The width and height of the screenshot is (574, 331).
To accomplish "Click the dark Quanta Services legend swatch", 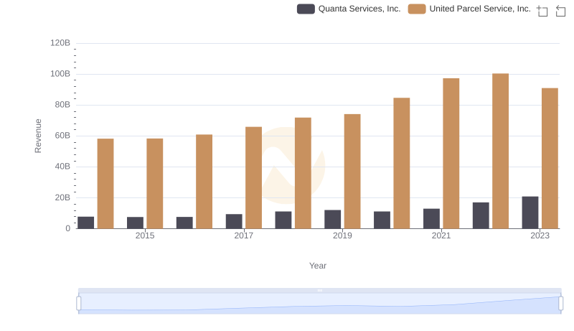I will [x=306, y=9].
